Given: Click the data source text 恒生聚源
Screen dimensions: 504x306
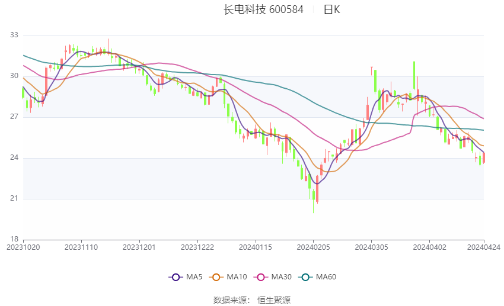Looking at the screenshot, I should (274, 300).
